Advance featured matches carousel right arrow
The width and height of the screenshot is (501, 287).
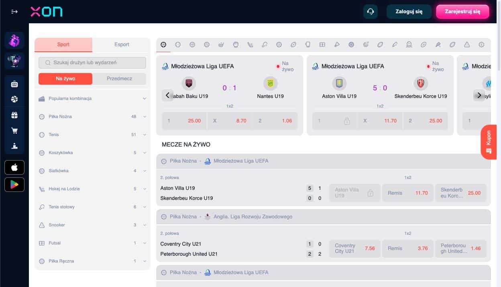(x=479, y=96)
